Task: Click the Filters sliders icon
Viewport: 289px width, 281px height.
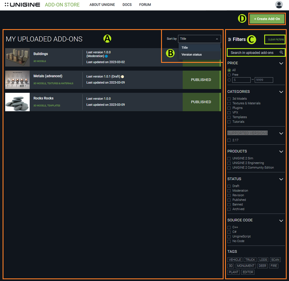Action: click(x=229, y=39)
